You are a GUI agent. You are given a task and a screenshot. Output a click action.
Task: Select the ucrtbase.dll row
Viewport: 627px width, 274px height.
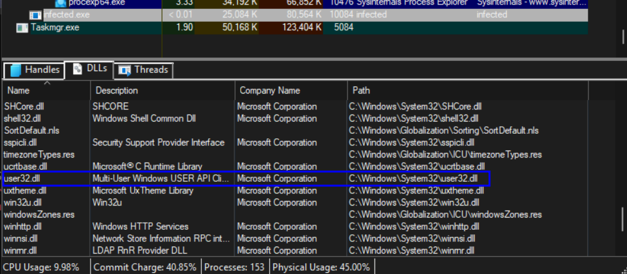point(295,166)
